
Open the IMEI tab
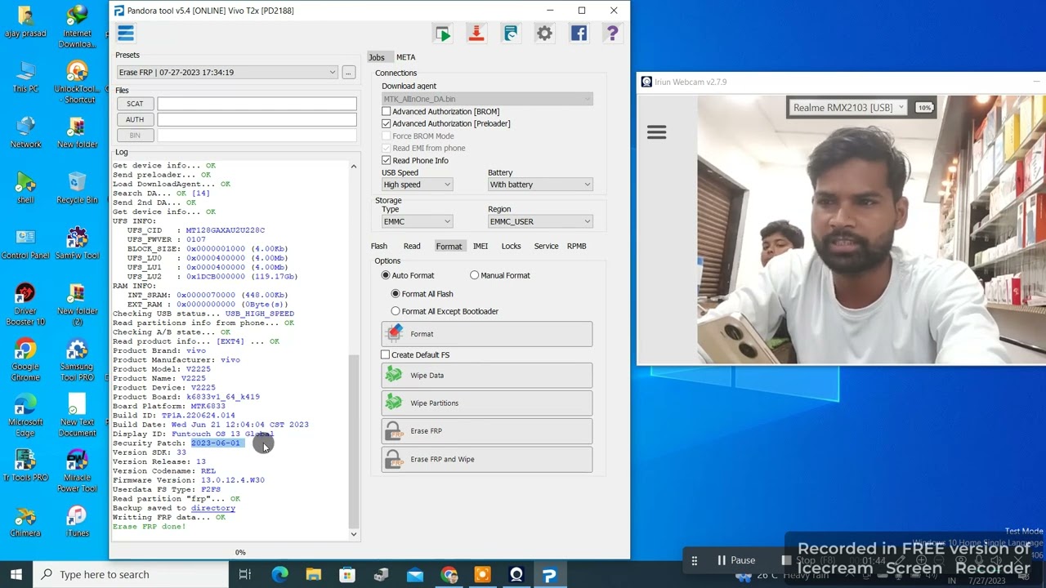coord(481,246)
